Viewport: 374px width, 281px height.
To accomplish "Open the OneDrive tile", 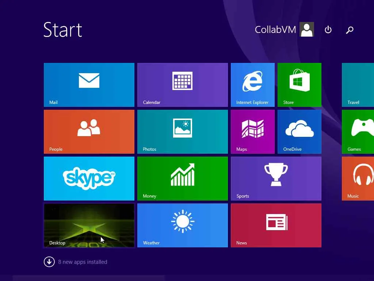I will 299,132.
